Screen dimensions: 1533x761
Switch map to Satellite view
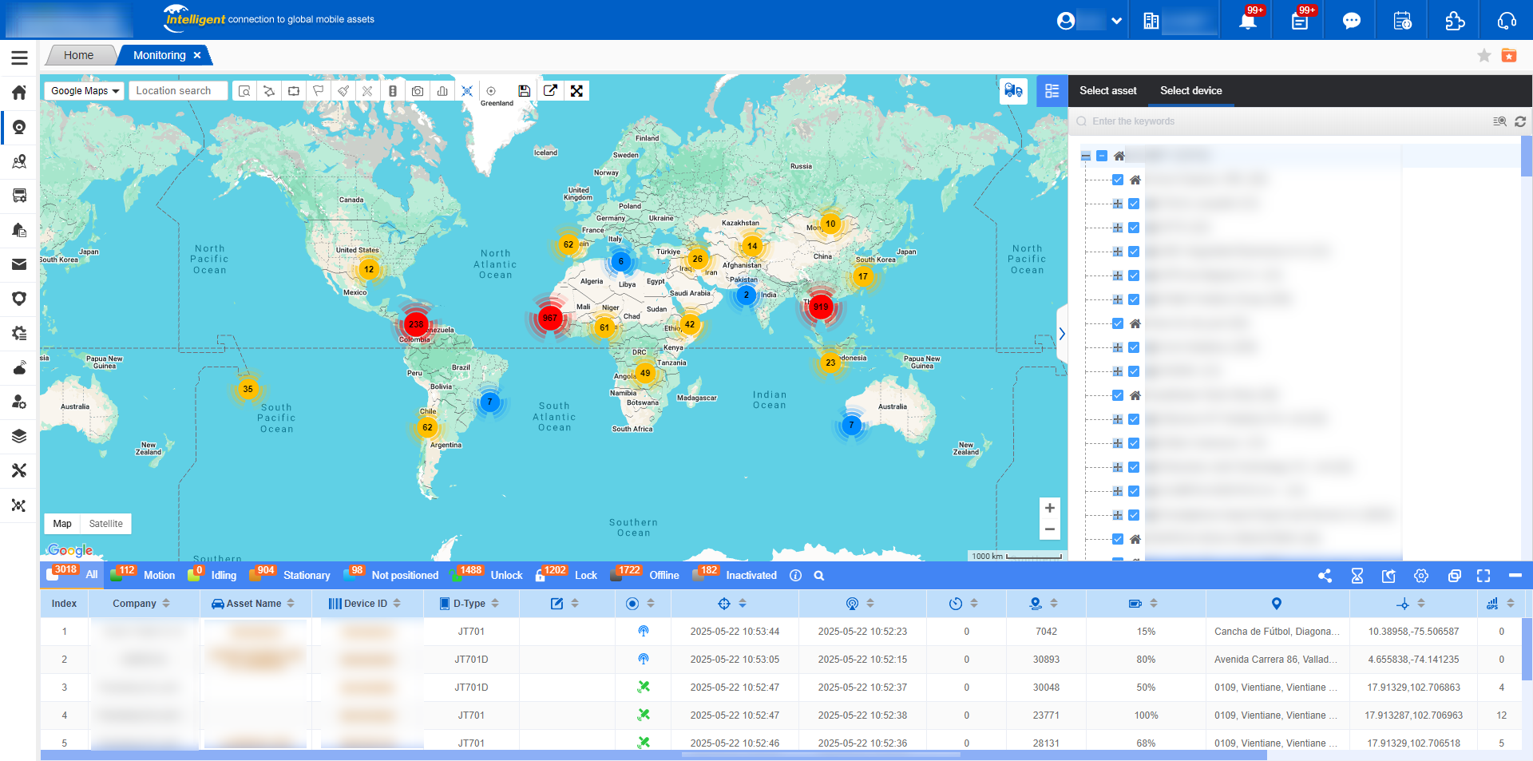(x=105, y=524)
